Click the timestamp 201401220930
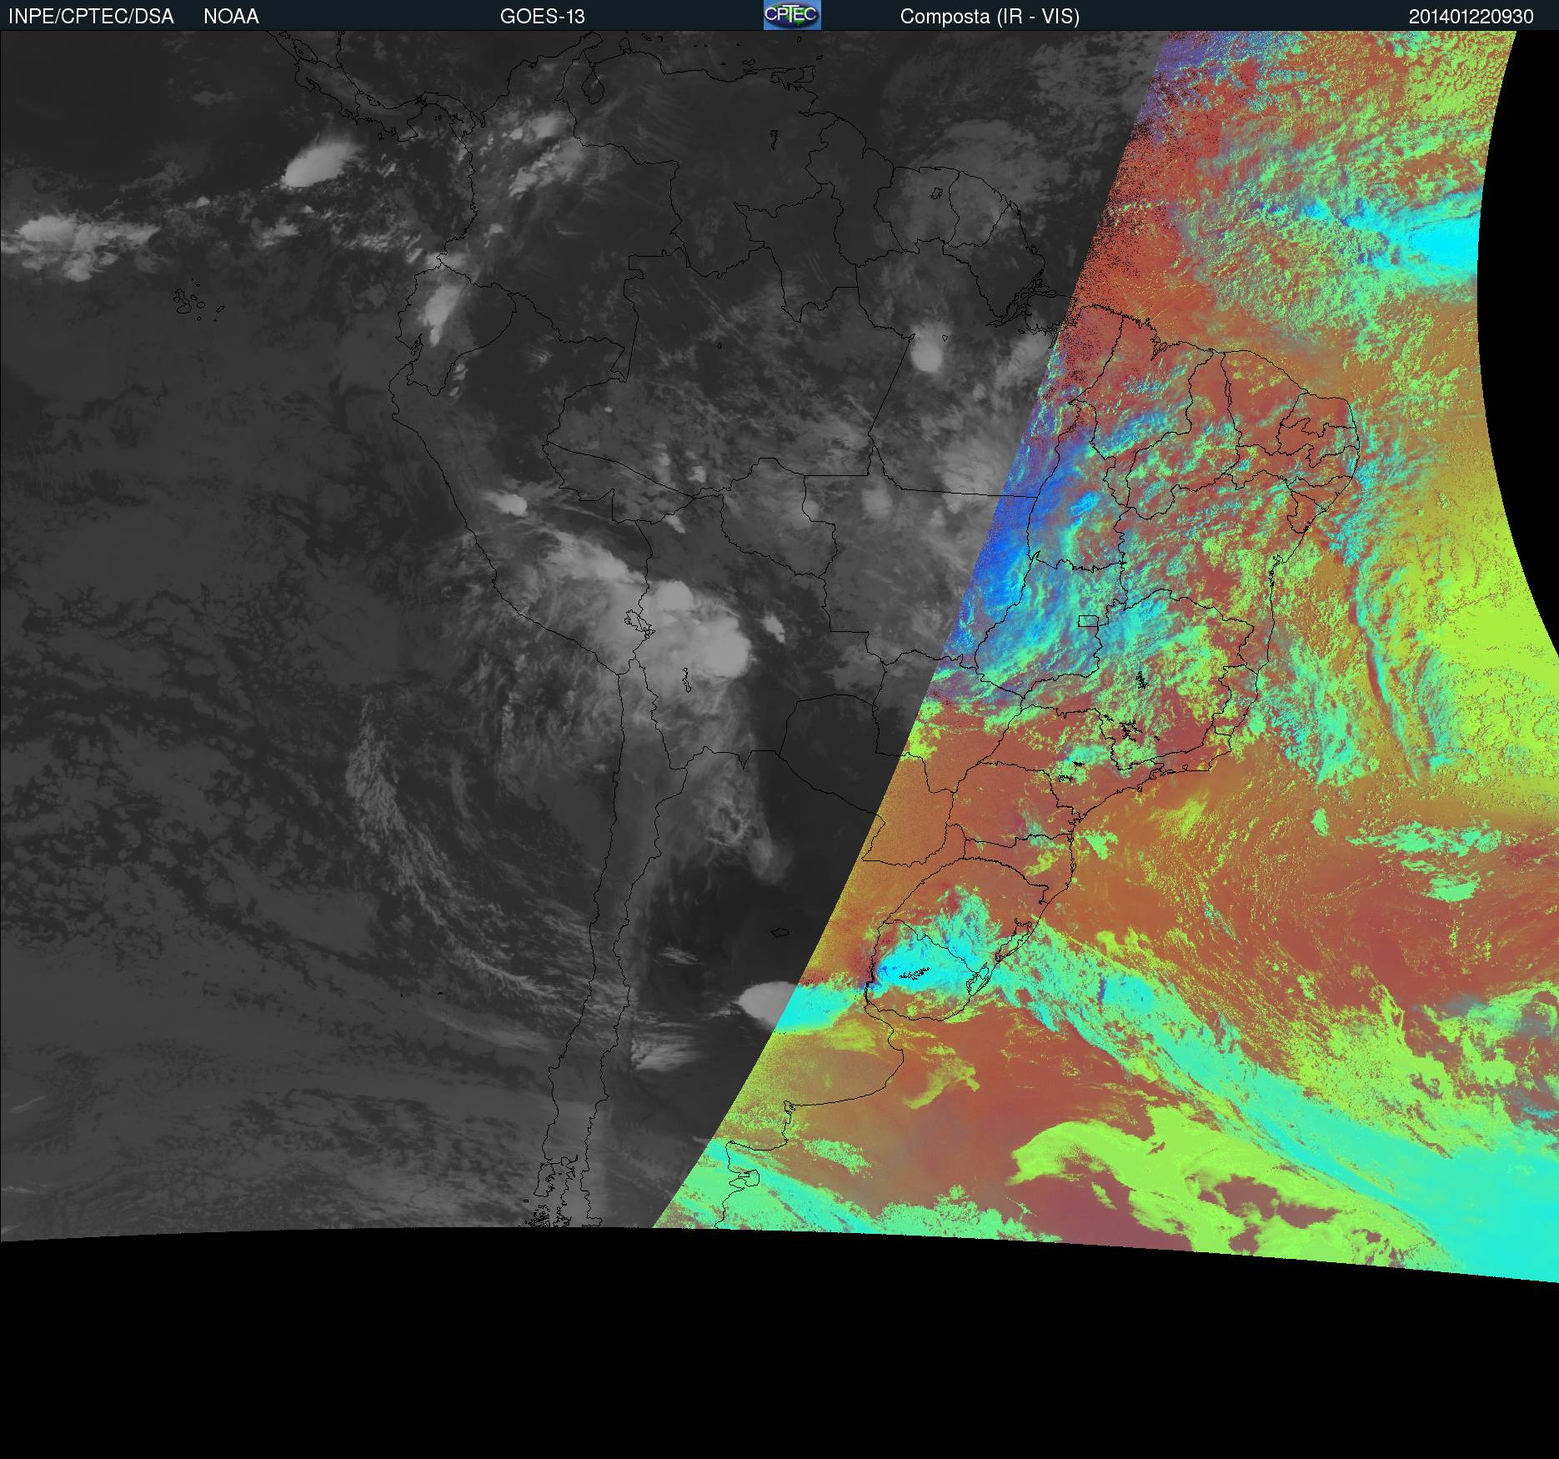 (x=1471, y=17)
